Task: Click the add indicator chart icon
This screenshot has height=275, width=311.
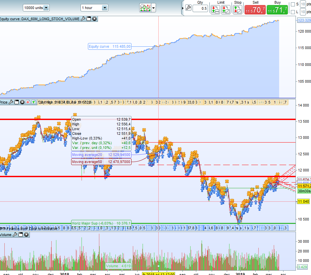Action: click(145, 8)
